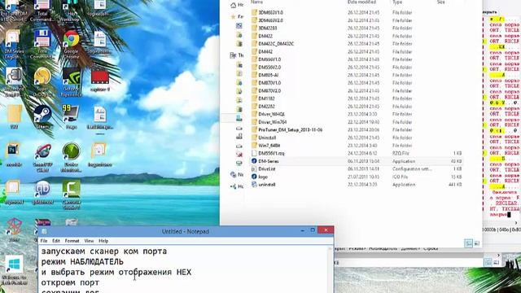The width and height of the screenshot is (521, 293).
Task: Click inside the Notepad text area
Action: coord(183,269)
